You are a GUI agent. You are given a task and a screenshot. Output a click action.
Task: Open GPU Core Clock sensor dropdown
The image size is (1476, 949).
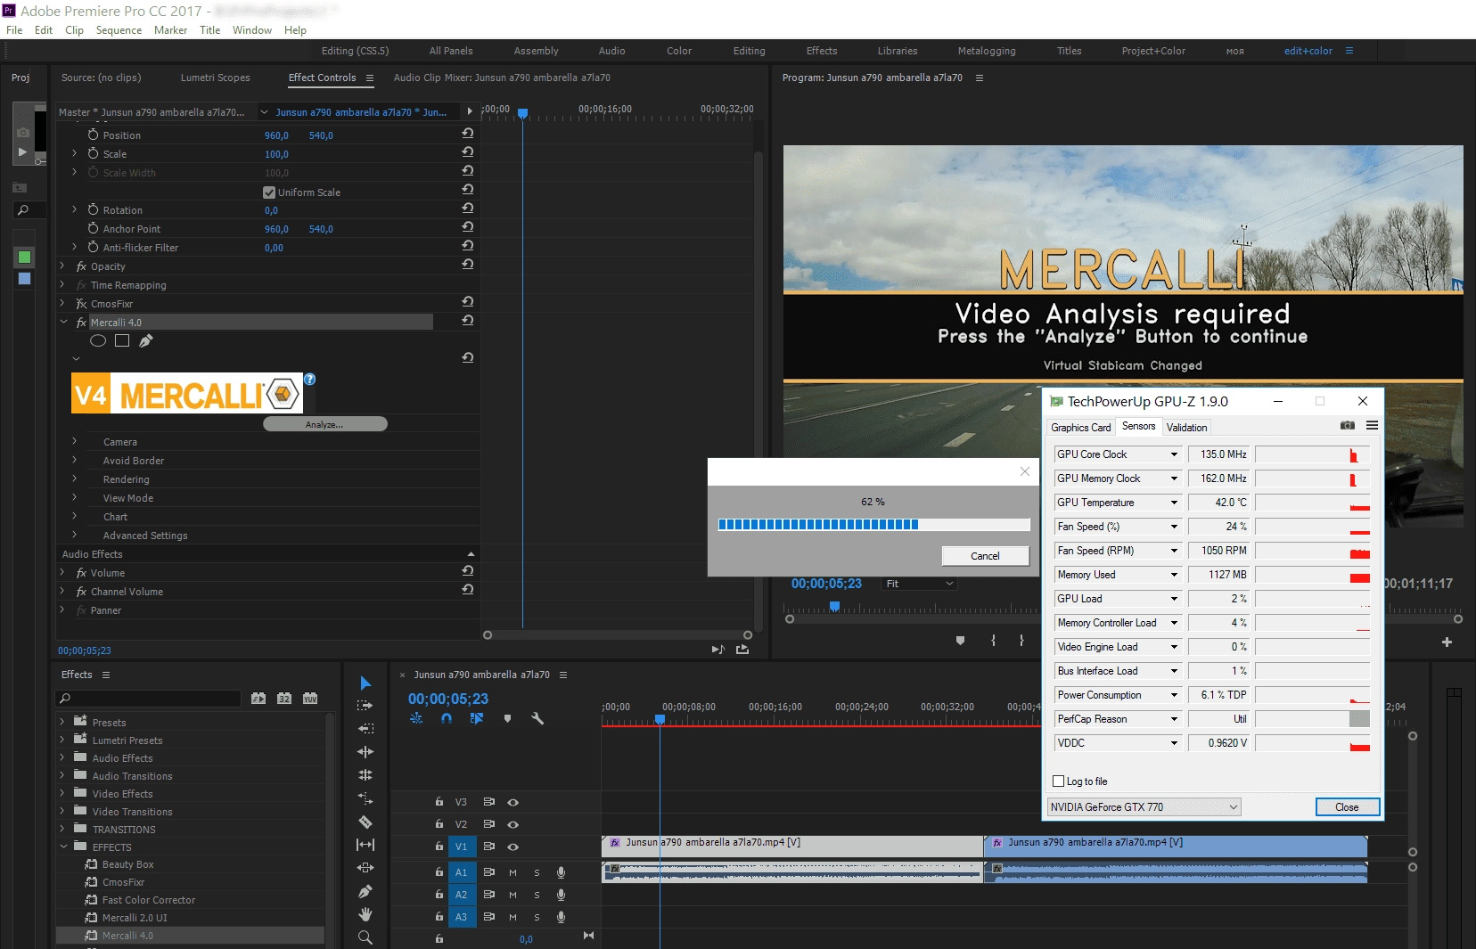[x=1174, y=454]
